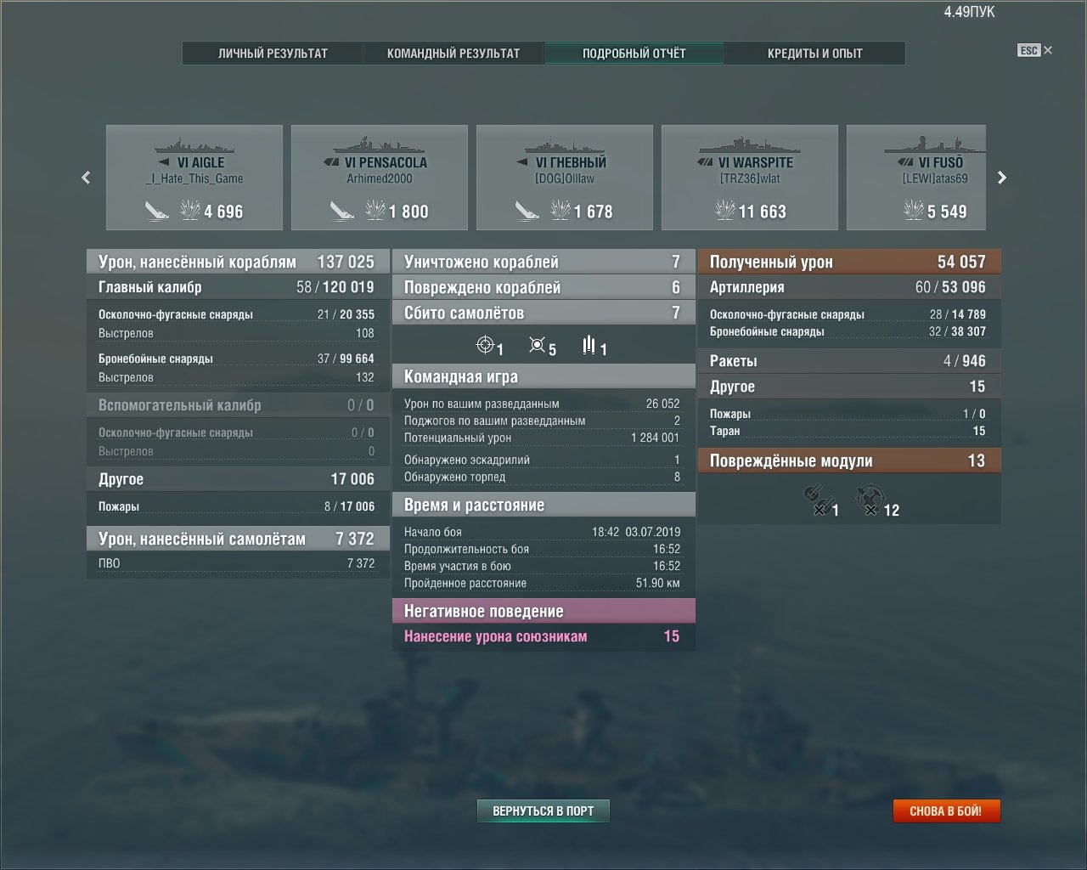Click Пройденное расстояние row

(542, 583)
